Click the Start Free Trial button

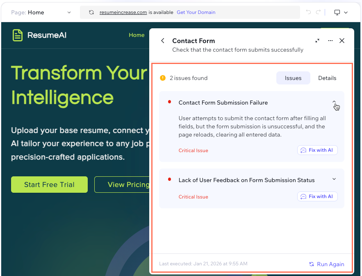(49, 185)
